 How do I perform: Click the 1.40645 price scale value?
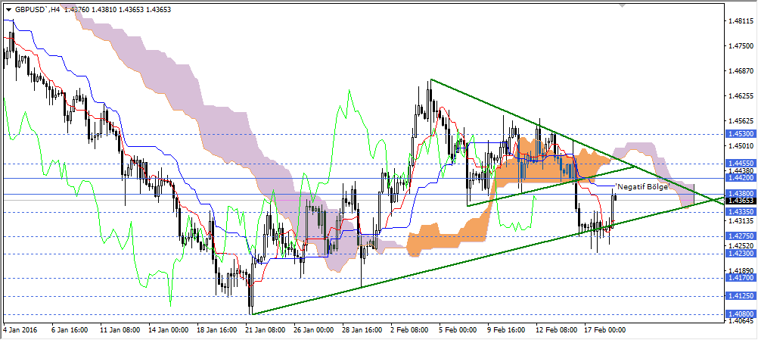(x=740, y=320)
